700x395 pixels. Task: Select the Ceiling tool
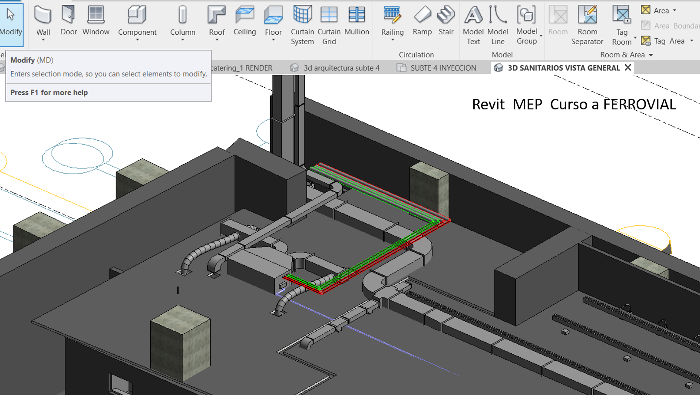[244, 20]
